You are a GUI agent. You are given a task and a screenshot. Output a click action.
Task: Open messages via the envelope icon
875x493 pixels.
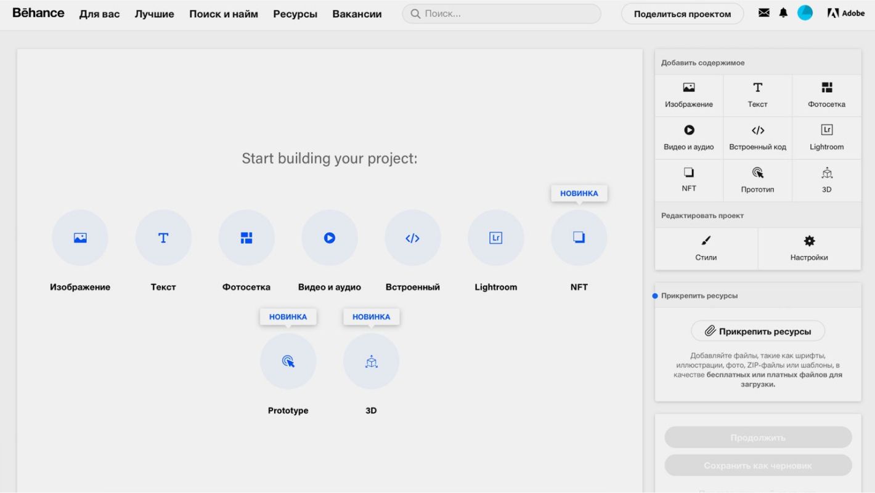pos(763,12)
